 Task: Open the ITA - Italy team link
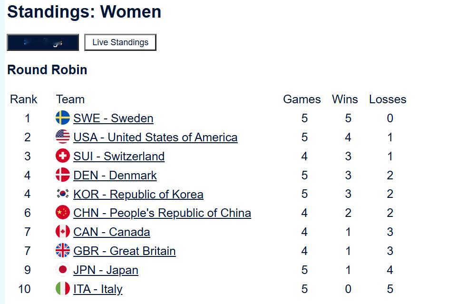(97, 289)
